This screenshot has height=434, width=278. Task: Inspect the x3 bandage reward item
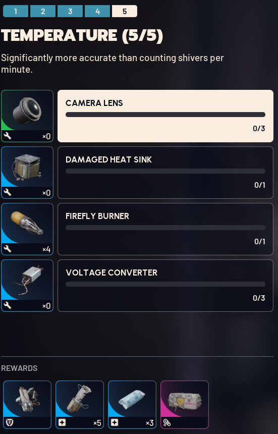tap(132, 404)
